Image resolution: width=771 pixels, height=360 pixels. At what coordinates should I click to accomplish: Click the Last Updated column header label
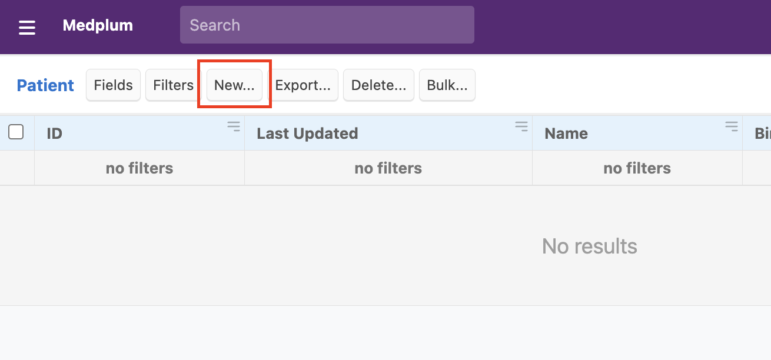point(307,134)
